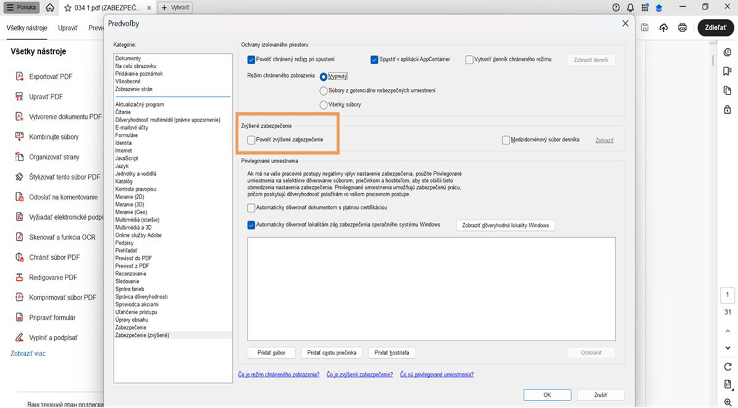Click the privileged locations list box

pos(431,289)
